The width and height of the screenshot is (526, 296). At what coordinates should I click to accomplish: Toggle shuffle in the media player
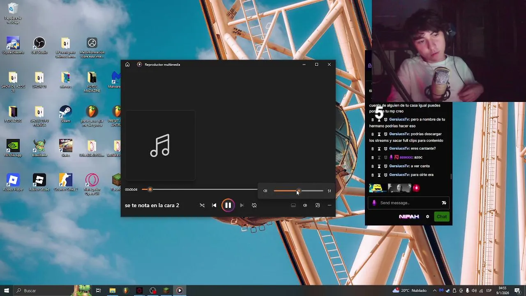pos(202,205)
